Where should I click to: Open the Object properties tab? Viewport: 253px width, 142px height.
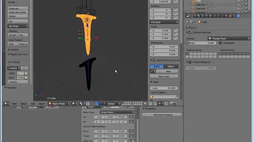point(210,16)
